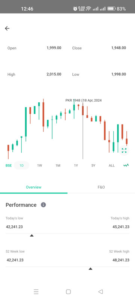Tap the Android home square icon
135x300 pixels.
68,292
